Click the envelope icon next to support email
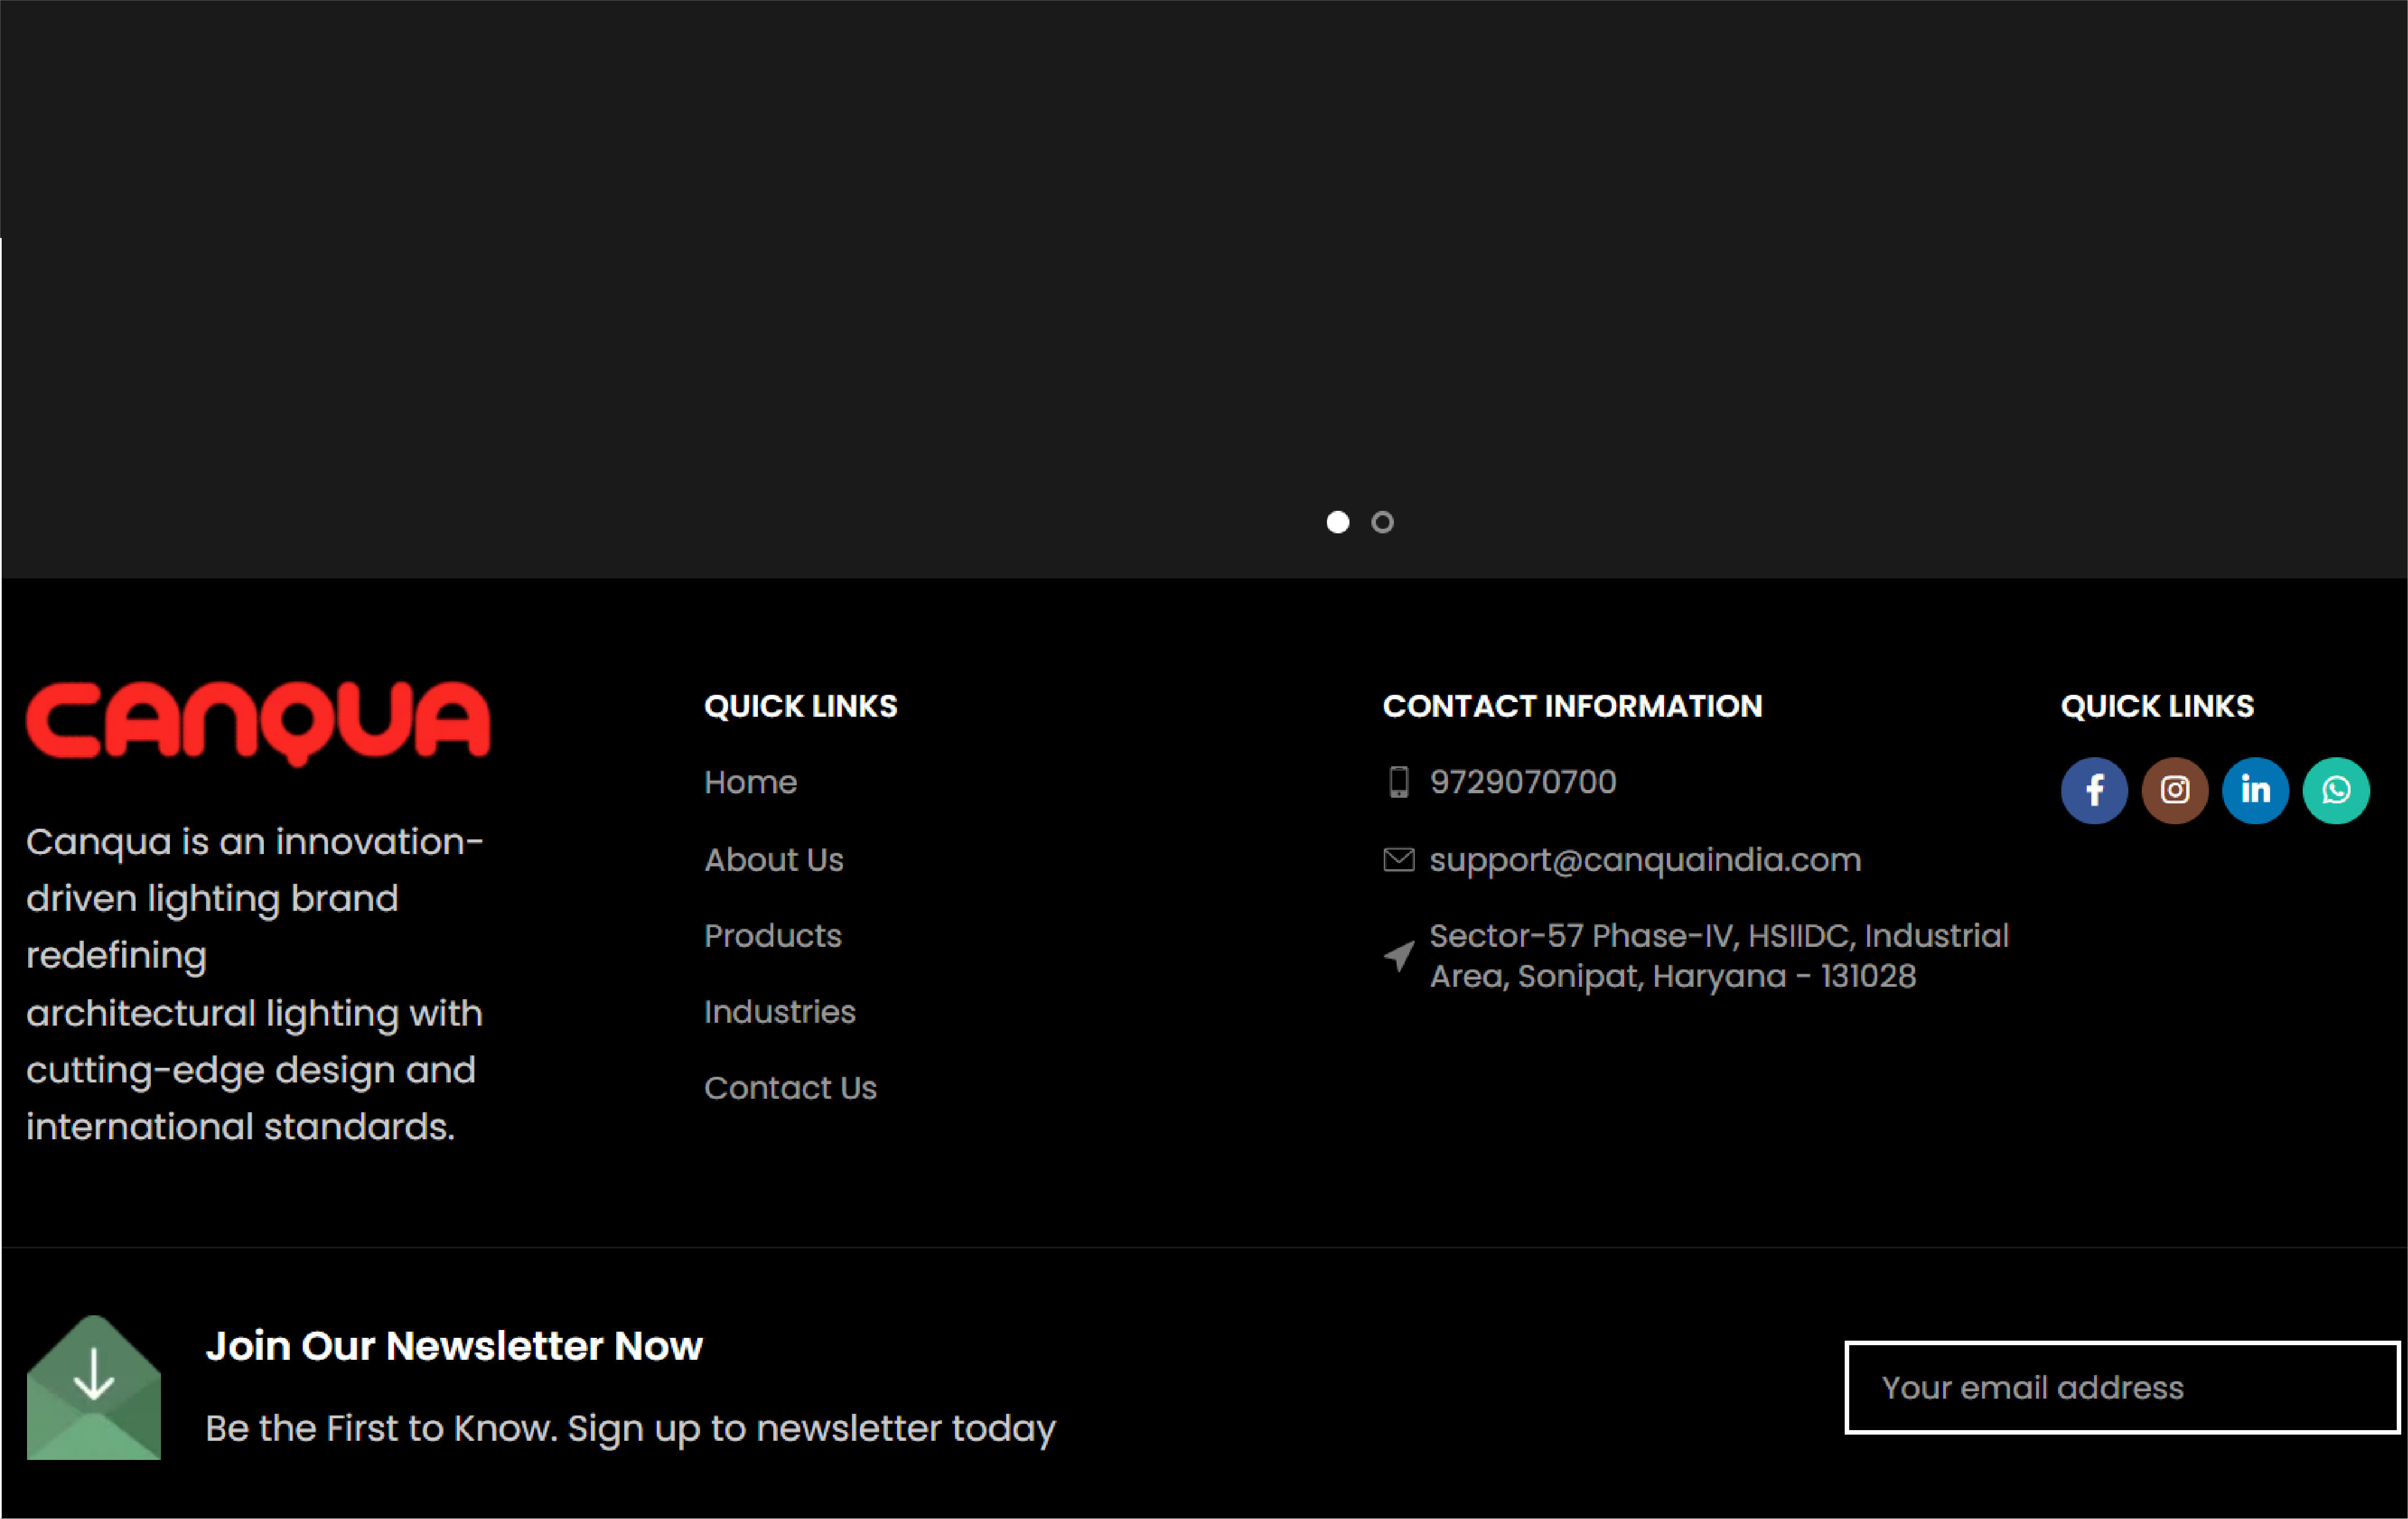 point(1398,860)
